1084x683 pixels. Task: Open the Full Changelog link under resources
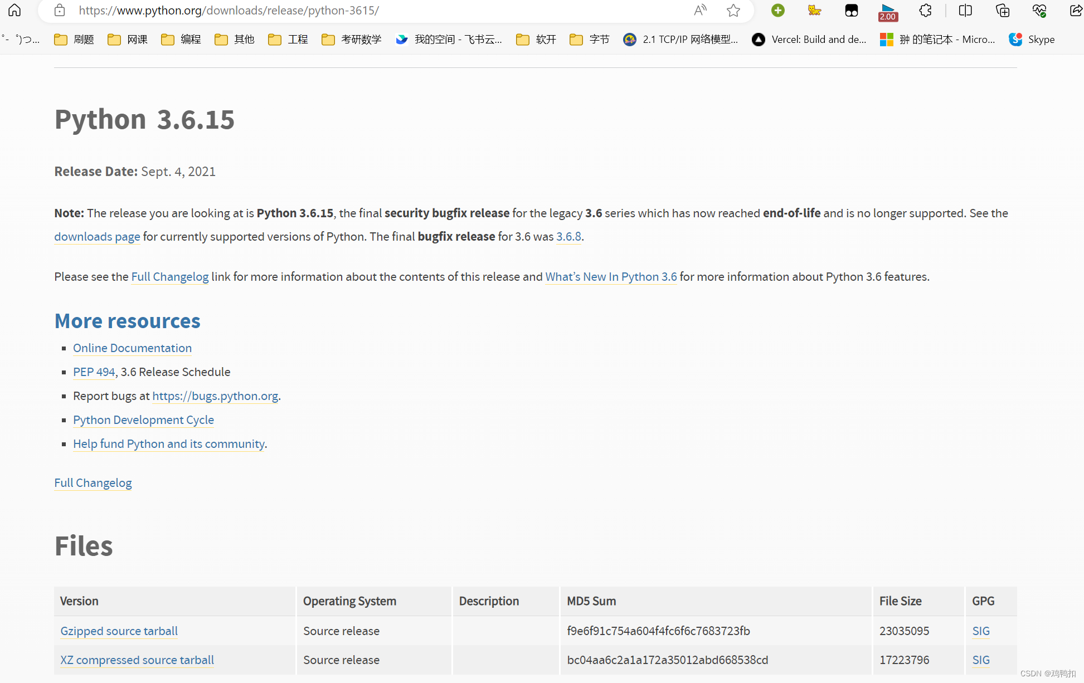(x=93, y=483)
